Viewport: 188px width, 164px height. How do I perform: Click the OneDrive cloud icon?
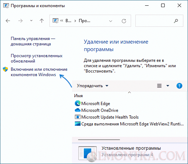click(x=78, y=110)
